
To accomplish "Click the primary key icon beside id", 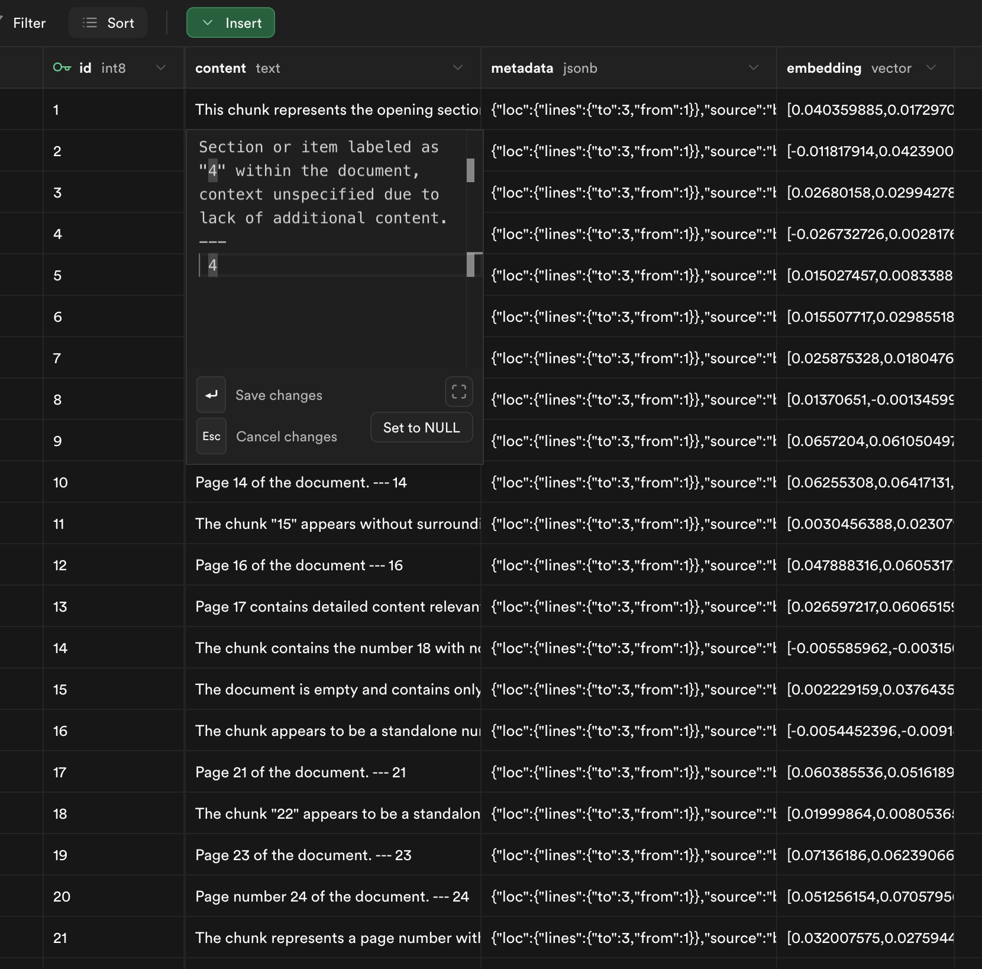I will [62, 67].
